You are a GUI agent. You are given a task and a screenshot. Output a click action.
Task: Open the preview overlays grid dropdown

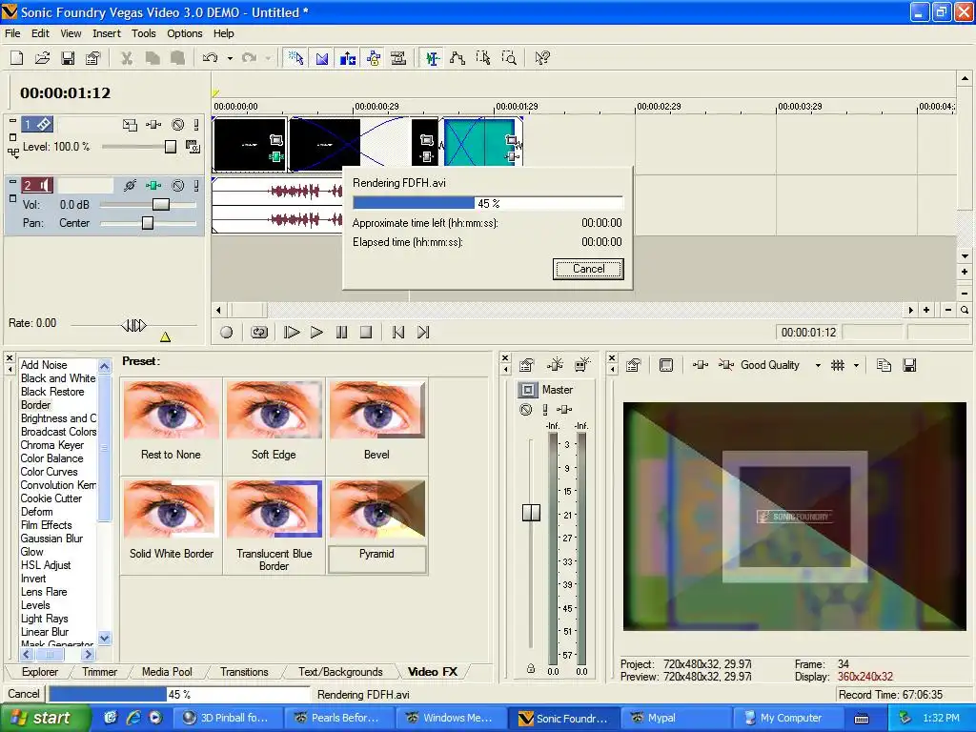[857, 366]
